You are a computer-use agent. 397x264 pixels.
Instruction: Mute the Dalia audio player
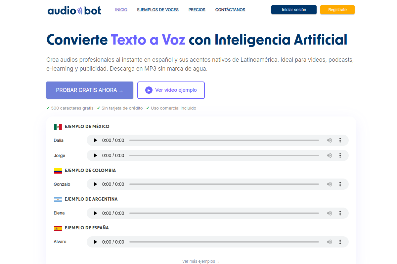329,140
